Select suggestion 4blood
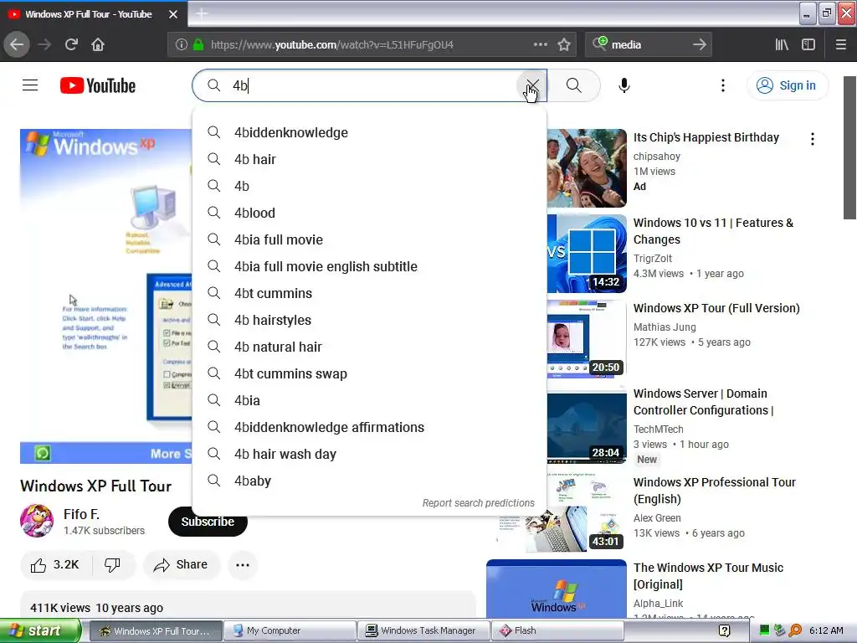Image resolution: width=857 pixels, height=643 pixels. pyautogui.click(x=369, y=213)
